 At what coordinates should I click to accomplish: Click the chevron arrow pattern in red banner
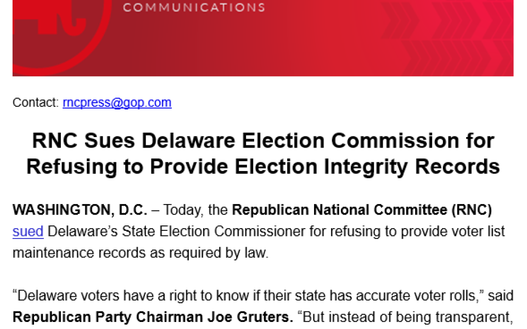[x=439, y=38]
